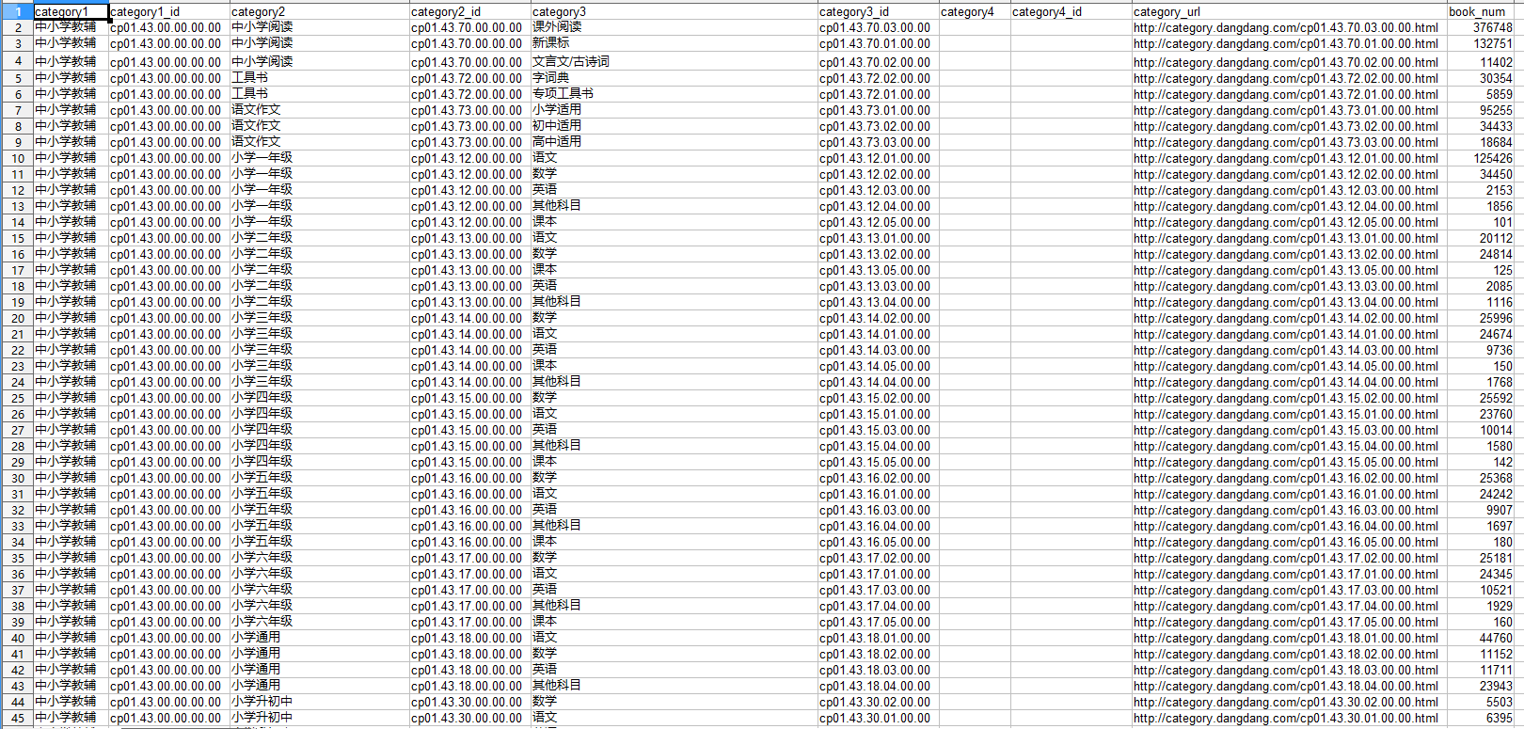Viewport: 1524px width, 729px height.
Task: Click category3_id cell cp01.43.14.03.00.00
Action: click(879, 350)
